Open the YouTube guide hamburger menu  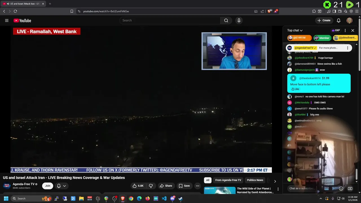7,20
